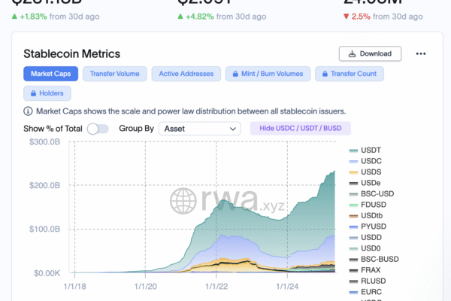
Task: Click the 1/1/18 x-axis date label
Action: pos(74,287)
